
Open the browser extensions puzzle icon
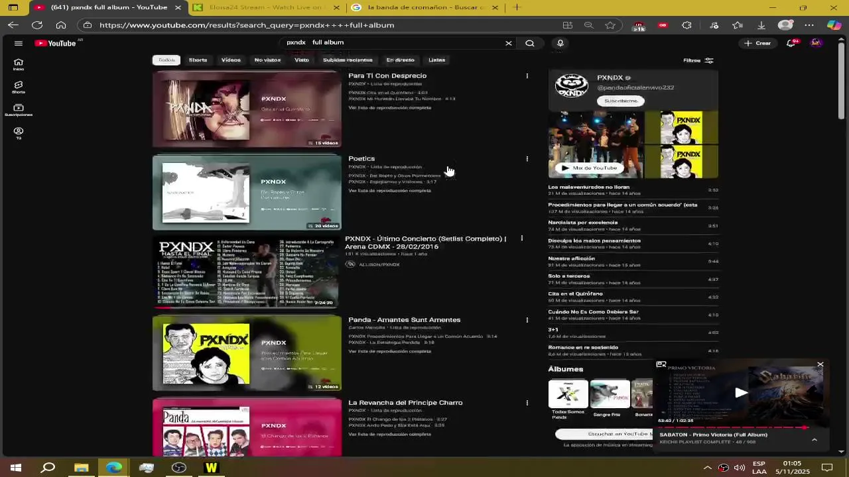(x=686, y=25)
